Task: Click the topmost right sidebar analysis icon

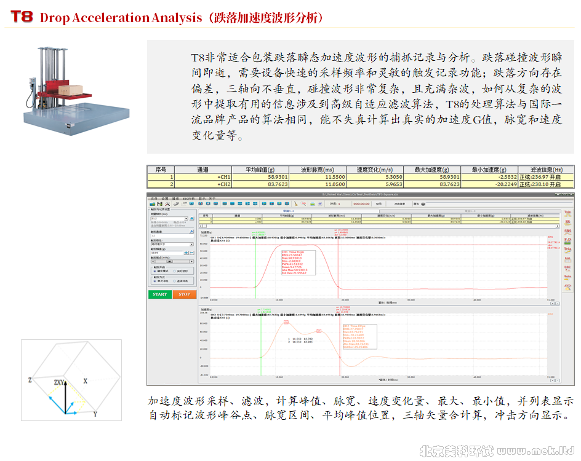Action: 567,213
